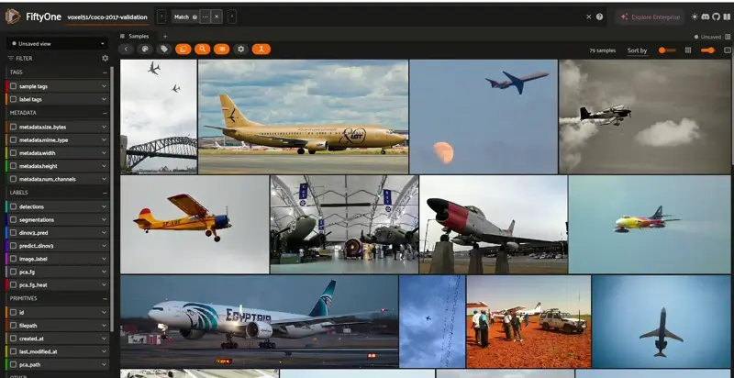Viewport: 734px width, 378px height.
Task: Adjust the left orange slider near Sort by
Action: coord(668,50)
